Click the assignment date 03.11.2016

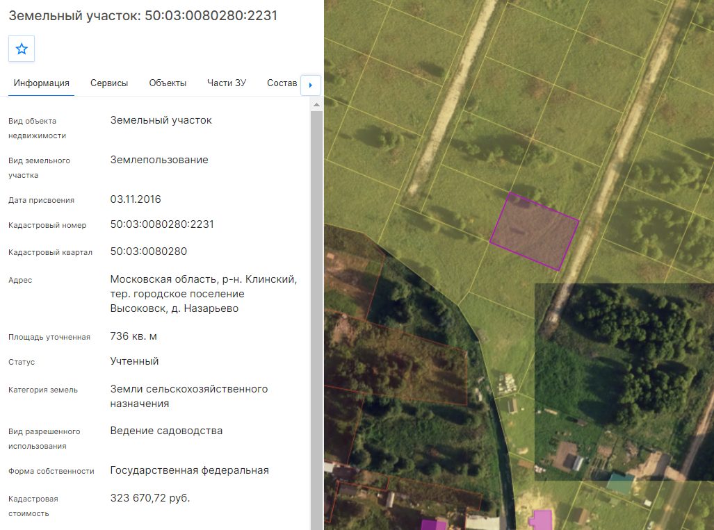[136, 199]
